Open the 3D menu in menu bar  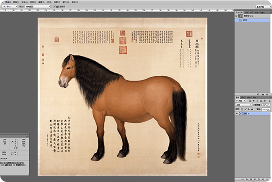[x=49, y=2]
